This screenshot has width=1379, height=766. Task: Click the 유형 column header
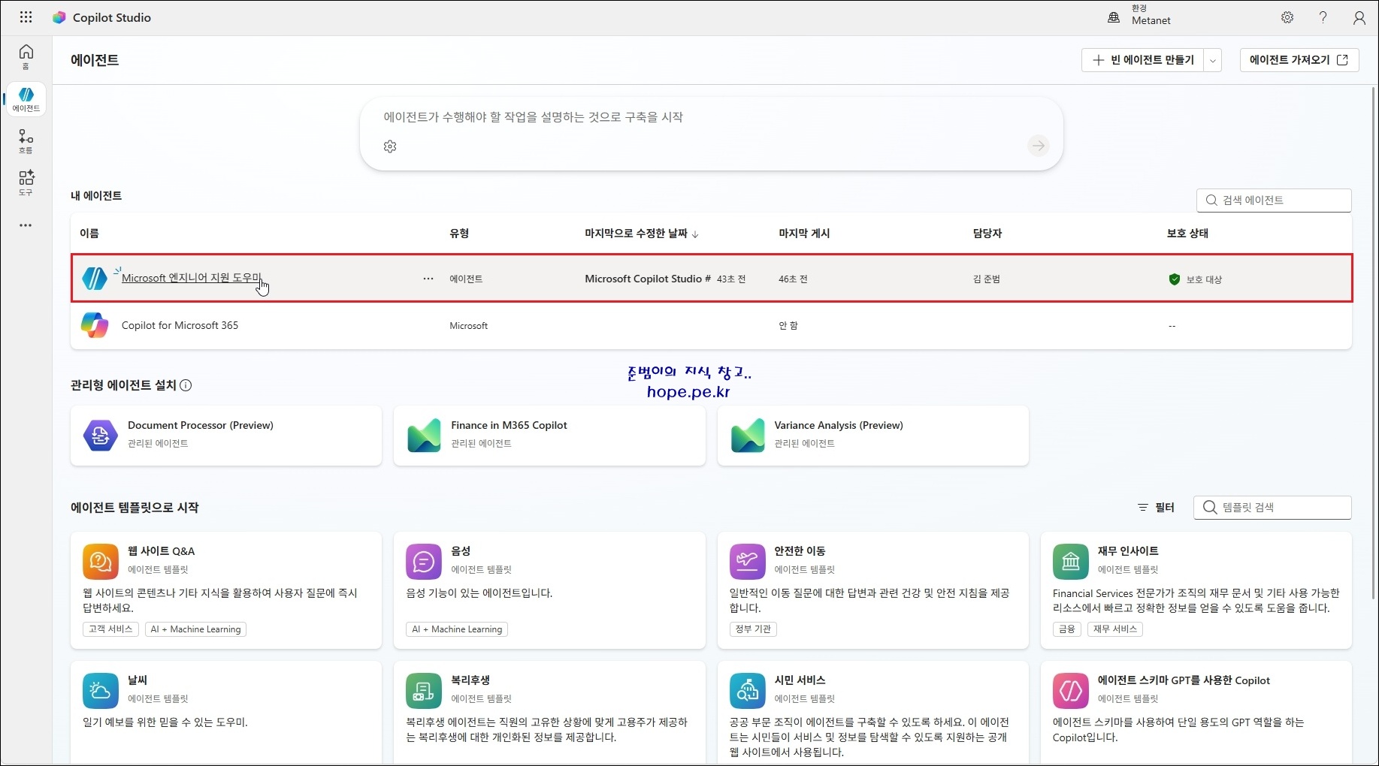click(459, 234)
